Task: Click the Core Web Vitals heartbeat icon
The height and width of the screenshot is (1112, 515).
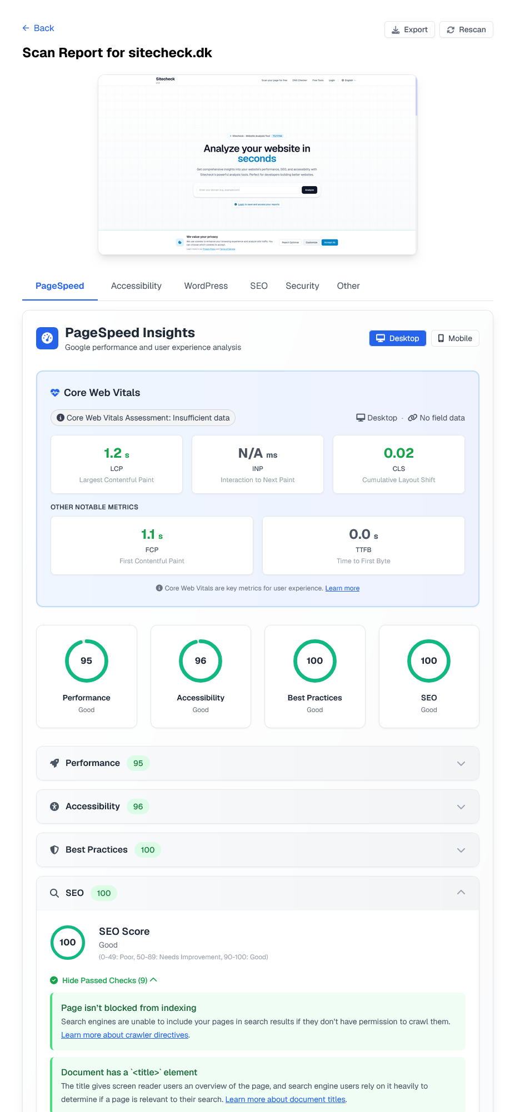Action: point(55,393)
